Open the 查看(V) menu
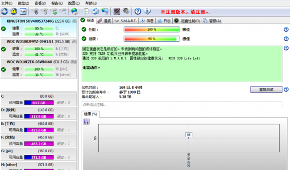This screenshot has width=290, height=170. tap(40, 3)
